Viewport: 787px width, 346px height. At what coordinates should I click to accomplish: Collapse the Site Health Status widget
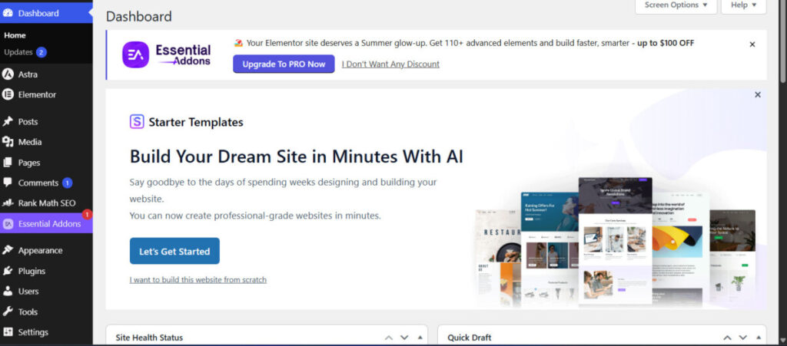point(420,338)
